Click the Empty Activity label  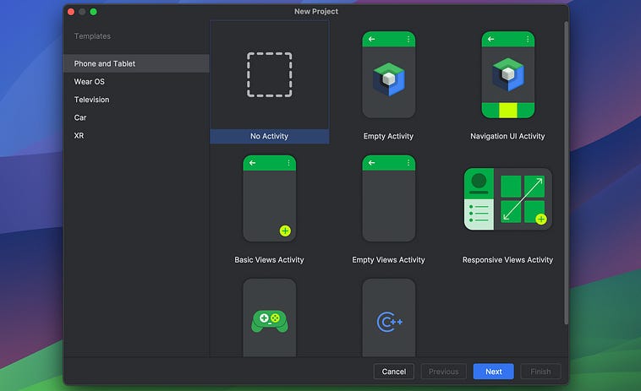coord(388,136)
